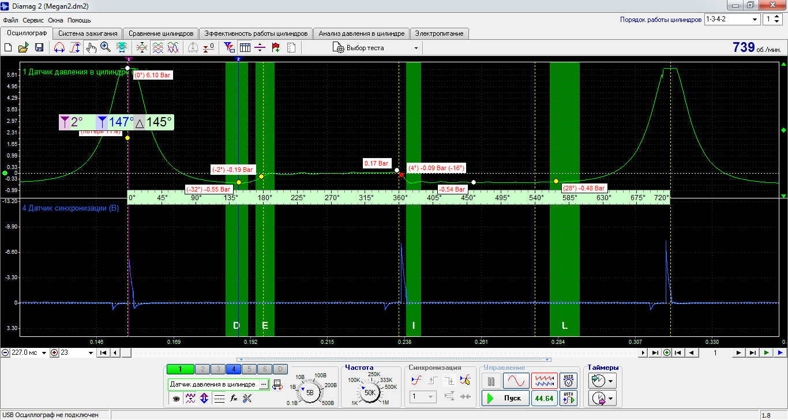The image size is (788, 420).
Task: Click the voltage range knob set to 5В
Action: 310,392
